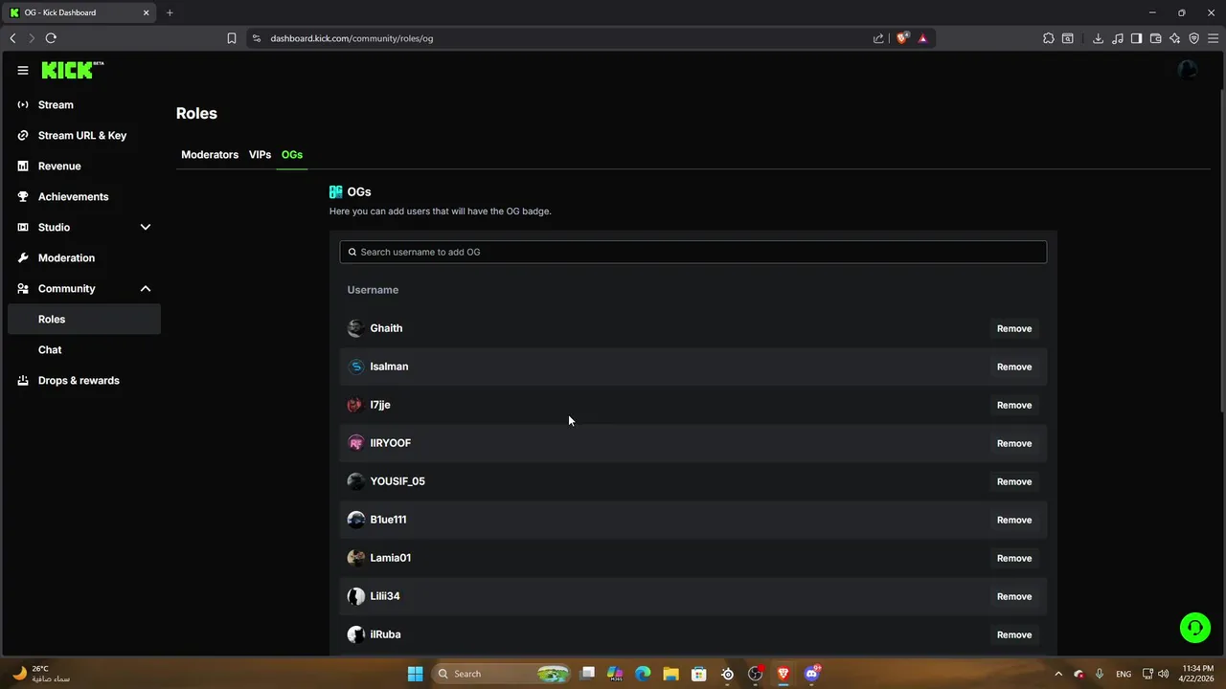Remove Lilii34 from OGs
This screenshot has width=1226, height=689.
click(x=1014, y=596)
